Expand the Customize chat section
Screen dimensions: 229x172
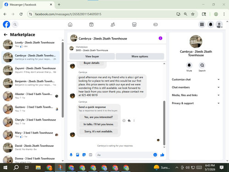196,79
